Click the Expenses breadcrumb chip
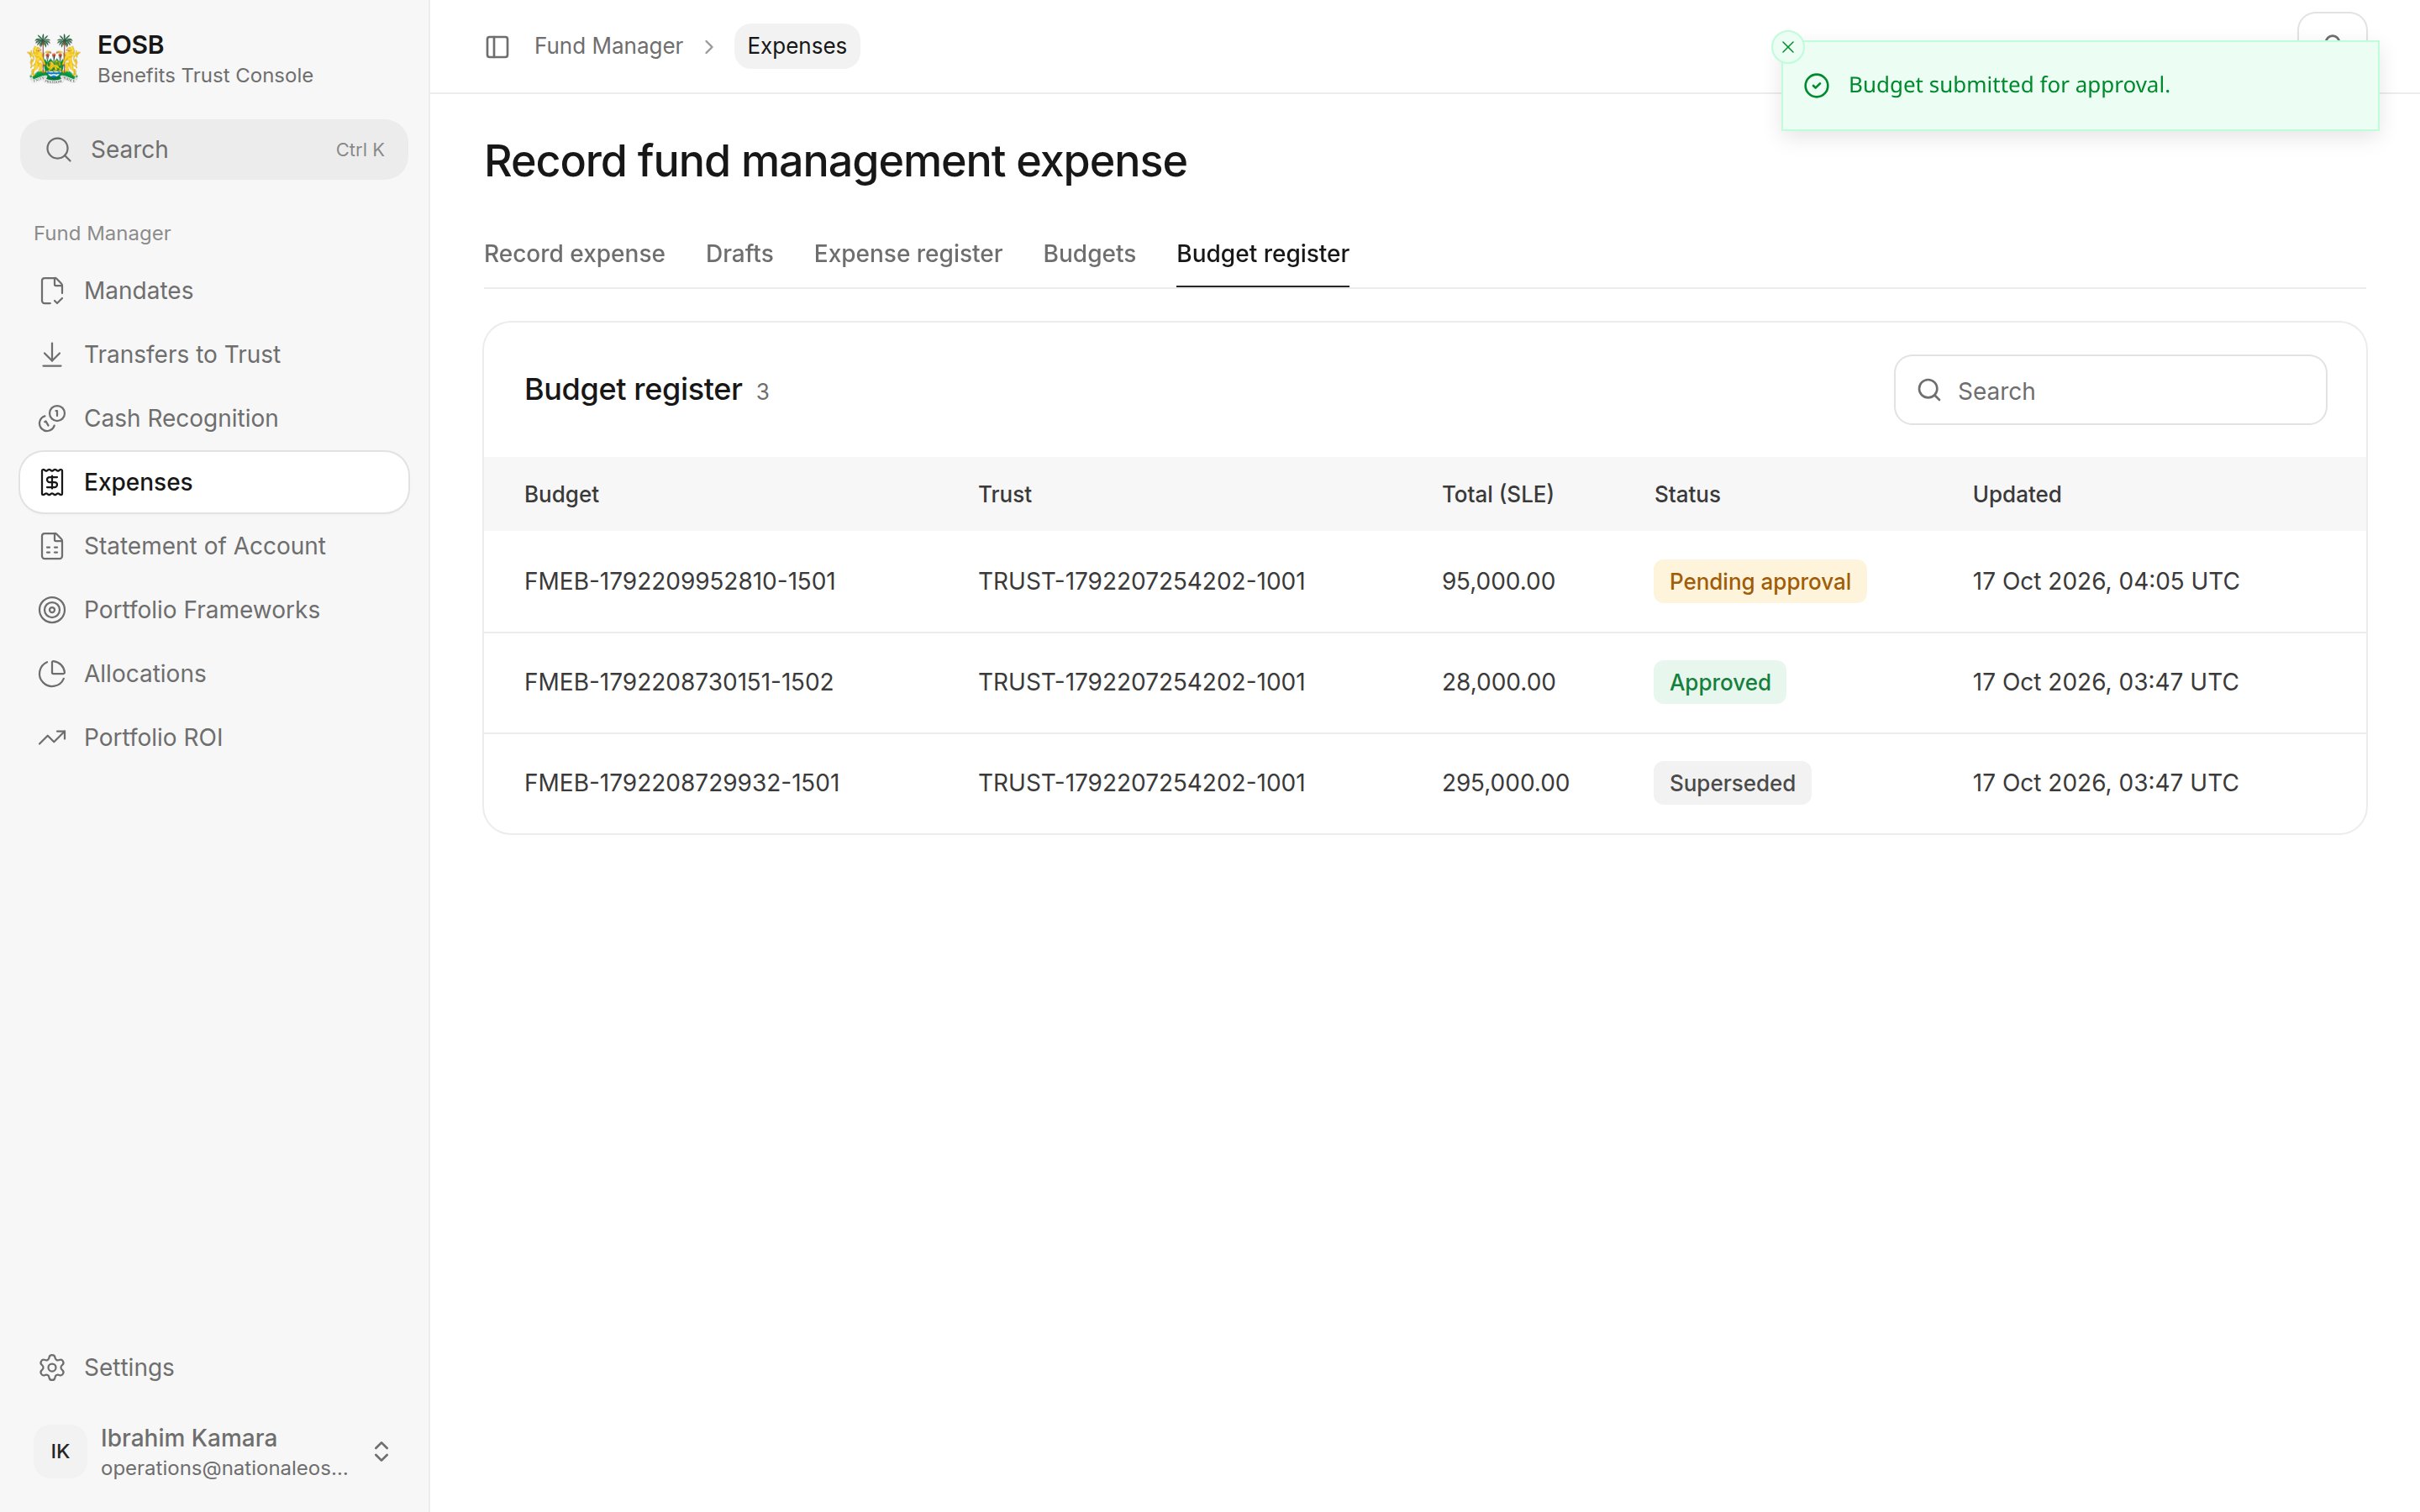The image size is (2420, 1512). coord(796,47)
